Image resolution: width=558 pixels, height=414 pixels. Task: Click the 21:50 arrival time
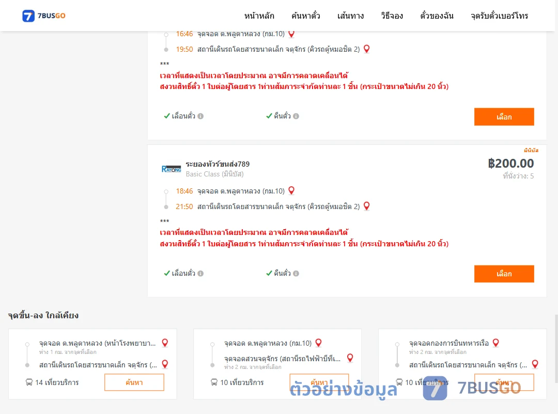tap(184, 206)
